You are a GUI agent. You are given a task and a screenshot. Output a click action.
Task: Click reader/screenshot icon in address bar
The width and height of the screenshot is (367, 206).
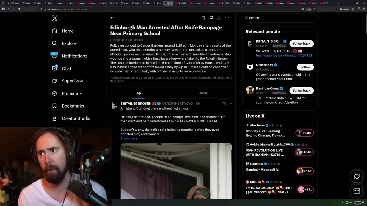tap(303, 9)
